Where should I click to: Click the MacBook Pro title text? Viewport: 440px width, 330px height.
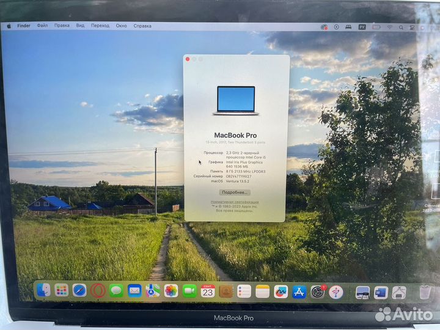(x=235, y=135)
